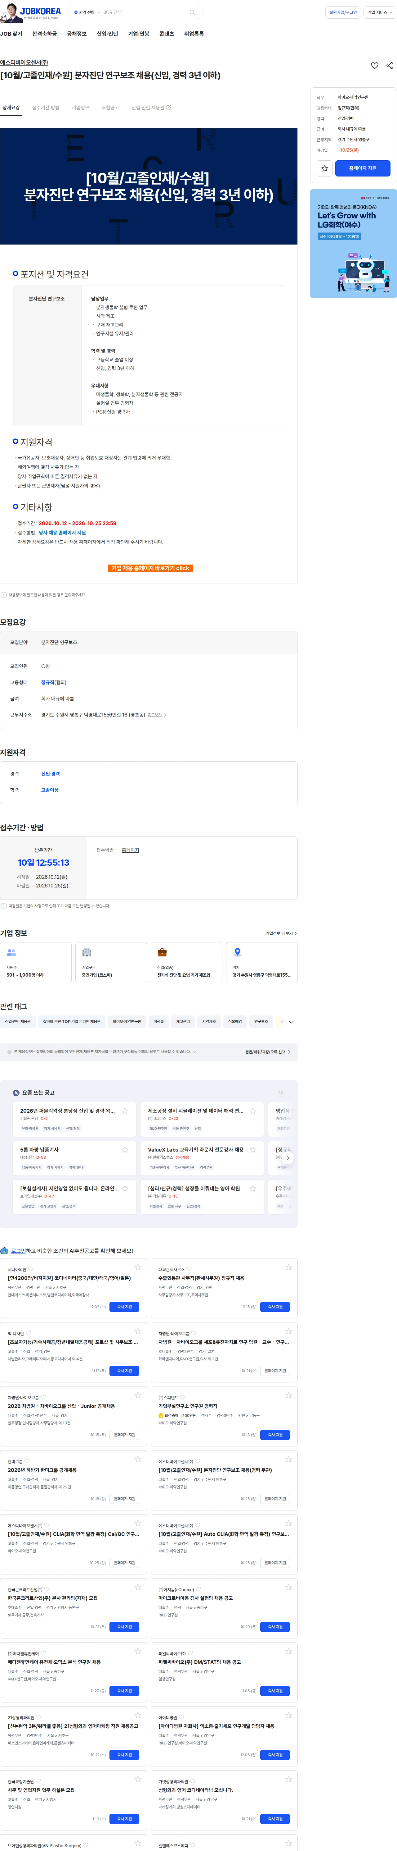Open the LG화학 Let's Grow banner ad
The height and width of the screenshot is (1851, 397).
coord(353,244)
